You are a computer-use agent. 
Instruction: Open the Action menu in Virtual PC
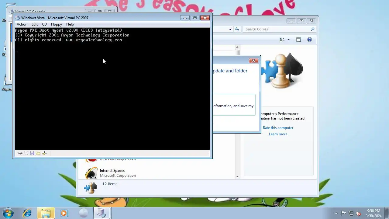pos(22,24)
